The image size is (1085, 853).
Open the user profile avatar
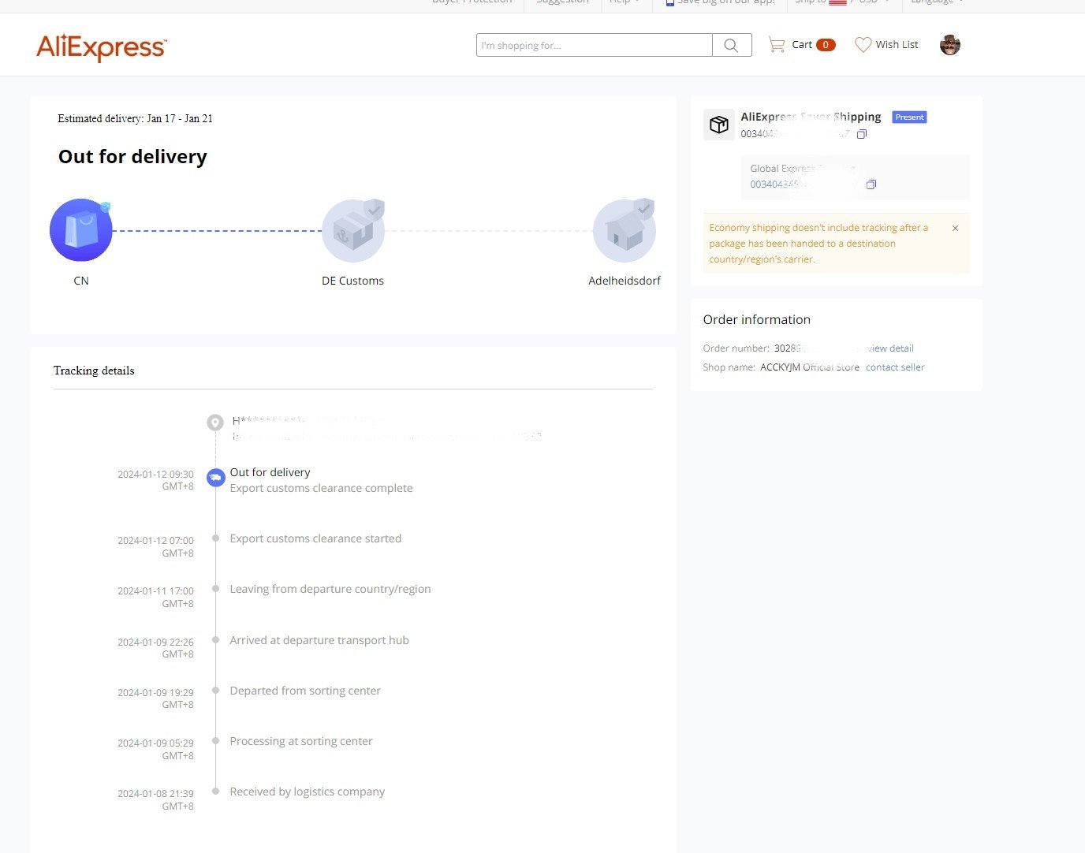tap(950, 45)
